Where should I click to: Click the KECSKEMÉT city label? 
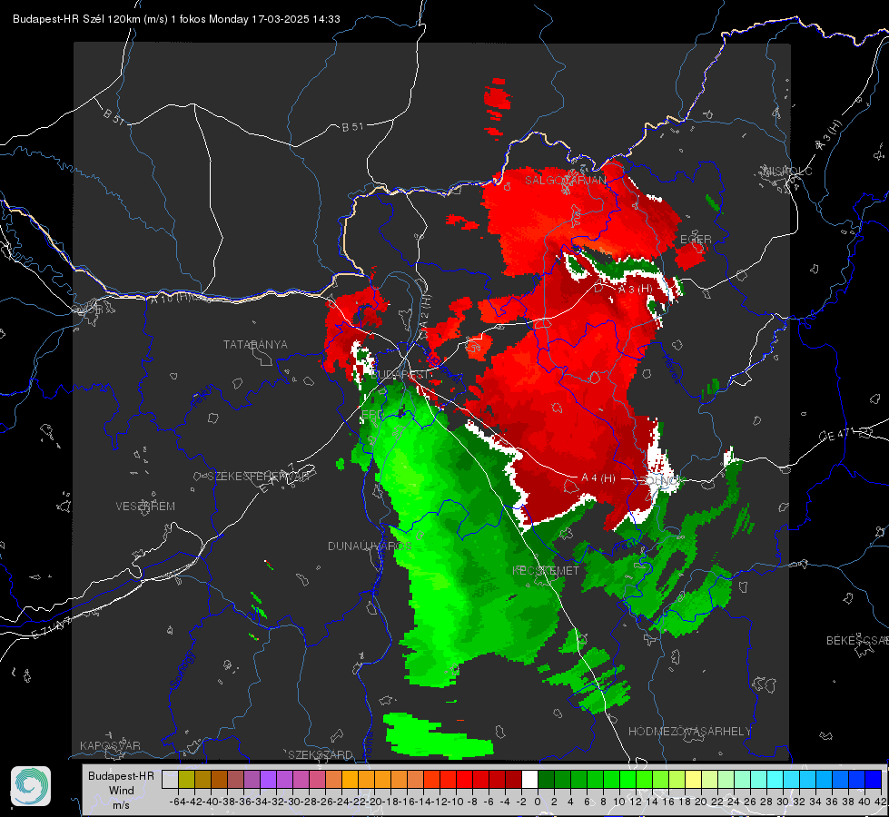pyautogui.click(x=546, y=570)
